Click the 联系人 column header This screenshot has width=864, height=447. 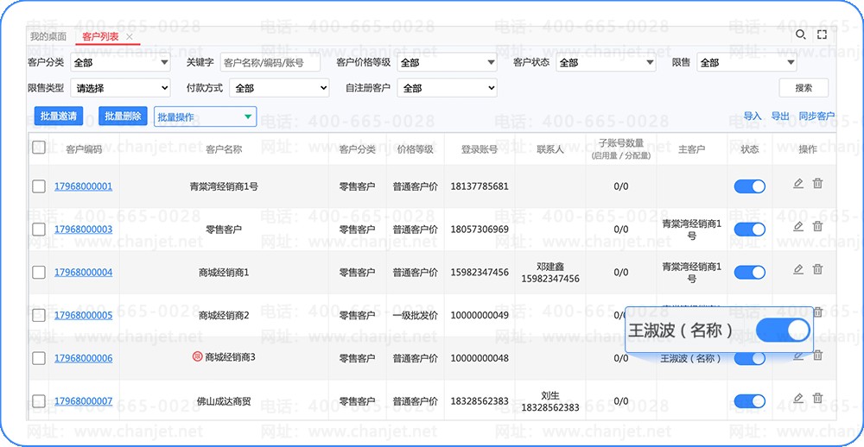pos(550,149)
